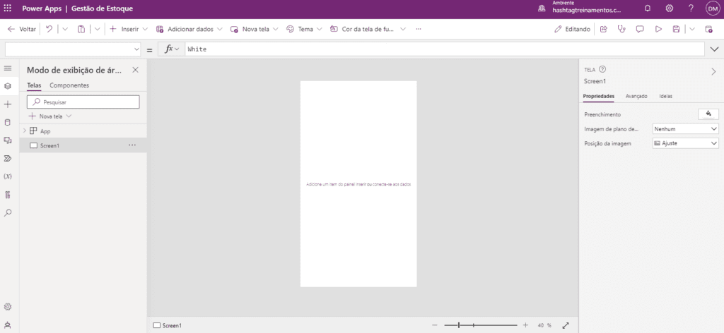Expand the formula bar chevron

point(714,49)
